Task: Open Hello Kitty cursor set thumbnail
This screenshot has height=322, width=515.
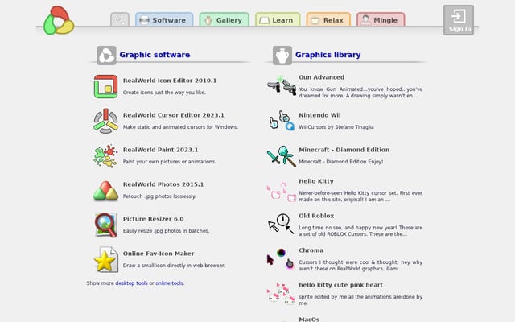Action: [282, 192]
